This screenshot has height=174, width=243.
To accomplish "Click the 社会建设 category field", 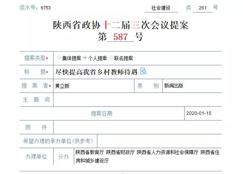I will click(161, 8).
